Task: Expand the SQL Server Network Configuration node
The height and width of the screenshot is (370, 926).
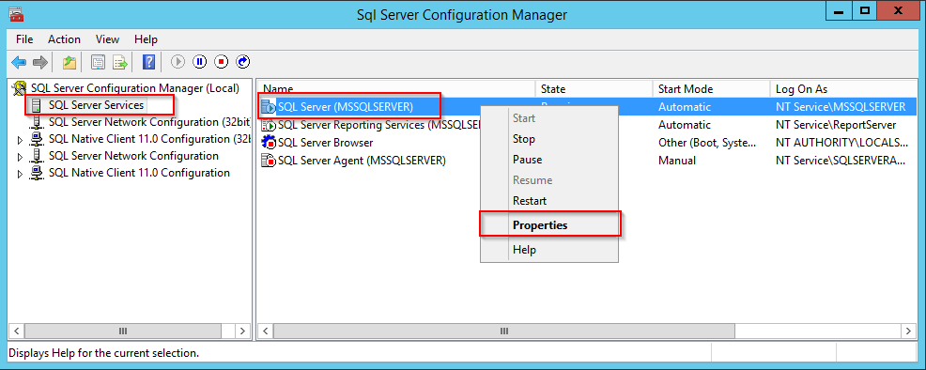Action: pyautogui.click(x=20, y=157)
